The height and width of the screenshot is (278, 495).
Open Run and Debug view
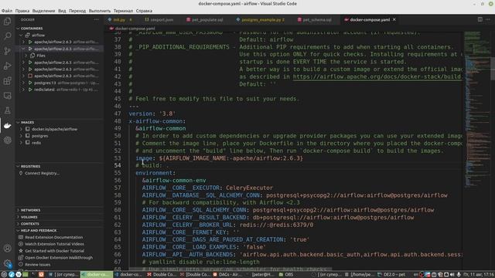click(x=7, y=66)
